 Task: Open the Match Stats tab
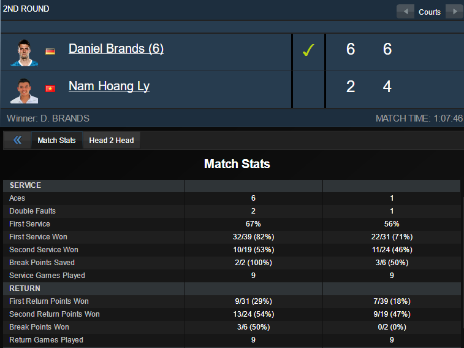56,141
